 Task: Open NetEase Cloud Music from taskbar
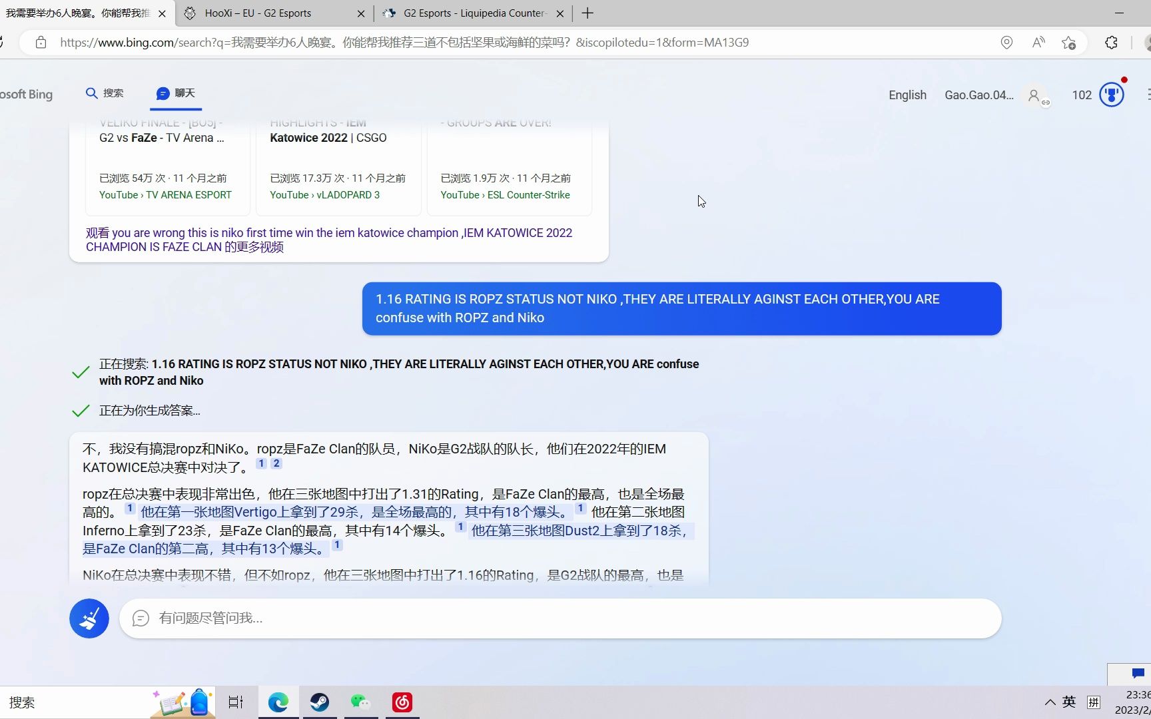(402, 702)
